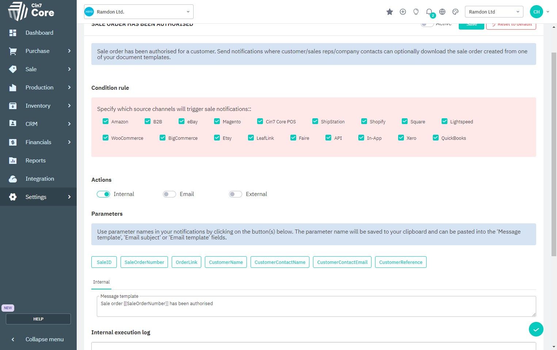Image resolution: width=557 pixels, height=350 pixels.
Task: Click the HELP button
Action: 38,319
